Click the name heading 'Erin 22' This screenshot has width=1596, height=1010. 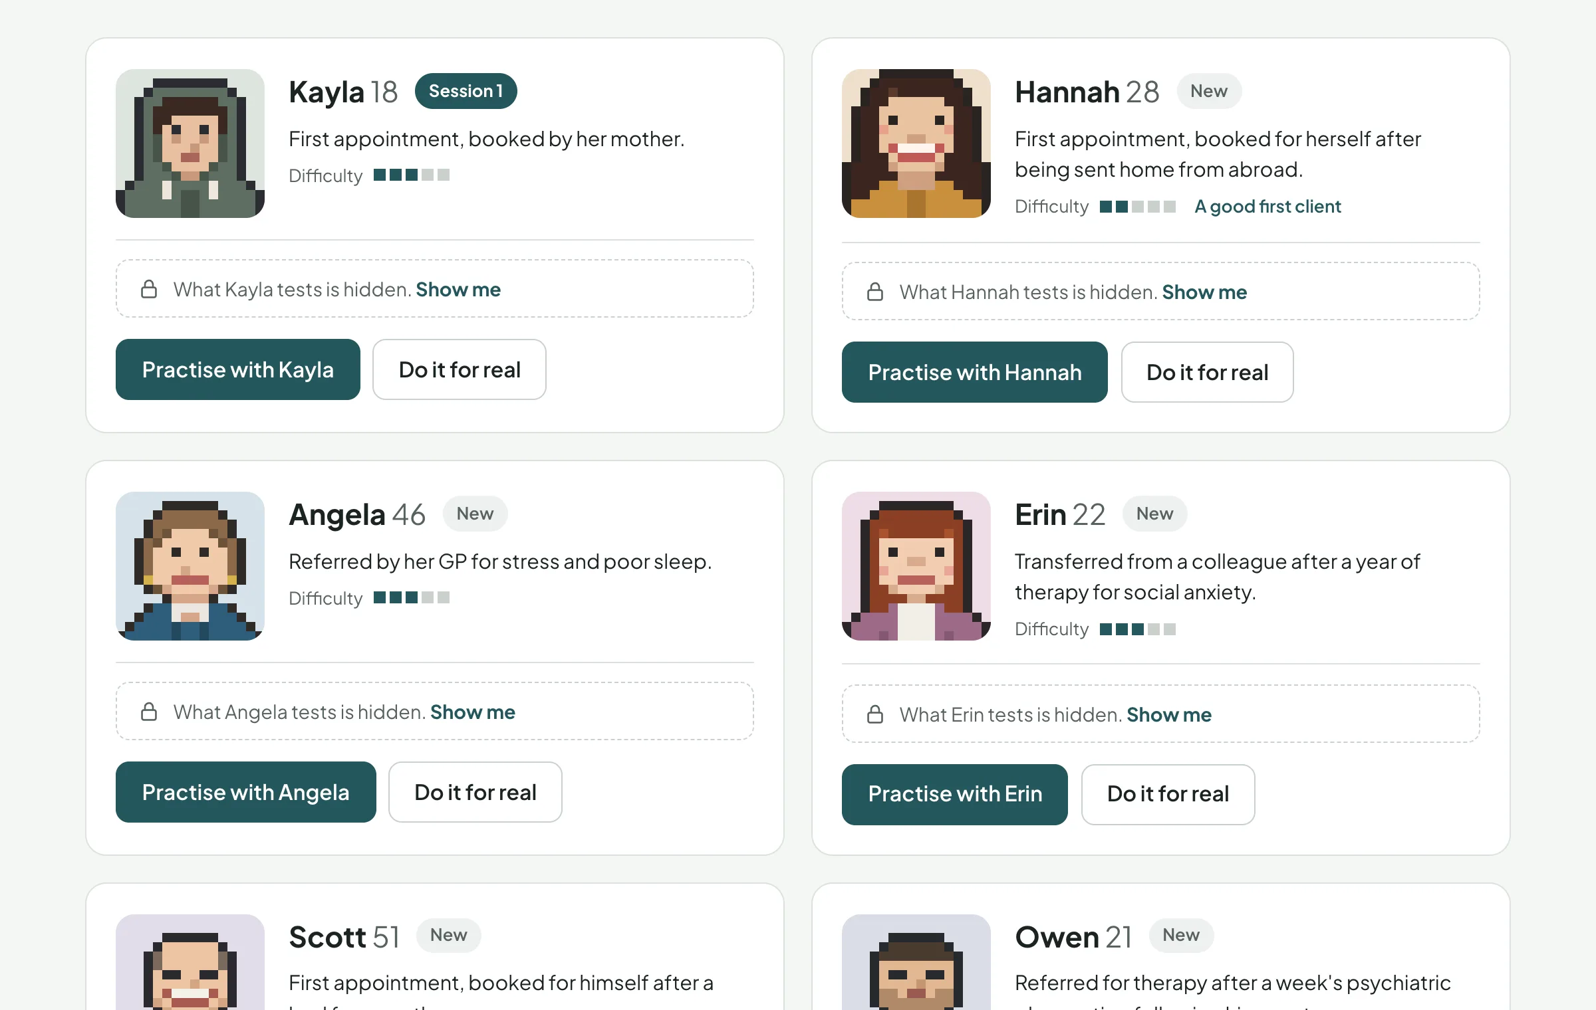(x=1060, y=514)
